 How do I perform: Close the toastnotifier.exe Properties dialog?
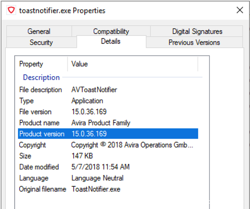pyautogui.click(x=239, y=11)
